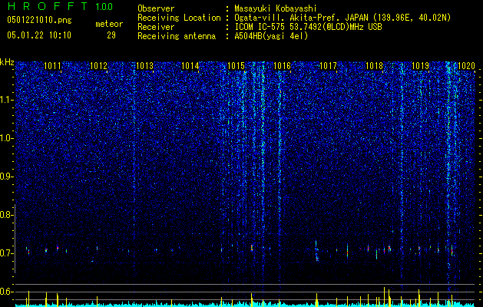Click the Receiving antenna field label
The width and height of the screenshot is (483, 307).
pyautogui.click(x=177, y=36)
